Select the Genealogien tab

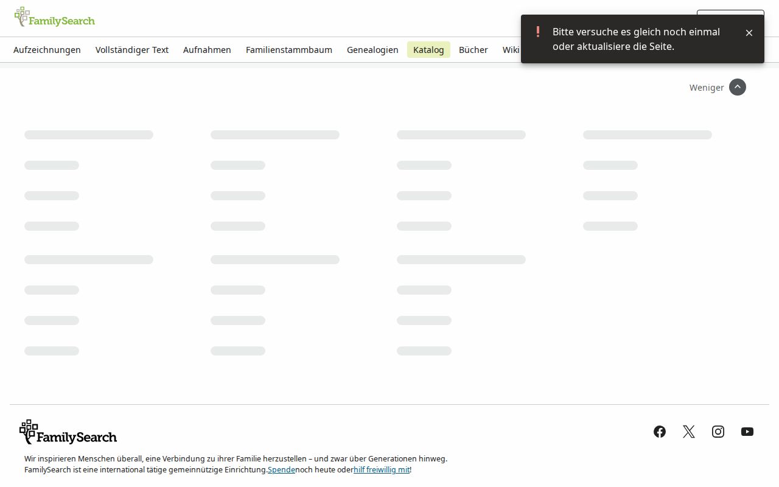tap(372, 50)
